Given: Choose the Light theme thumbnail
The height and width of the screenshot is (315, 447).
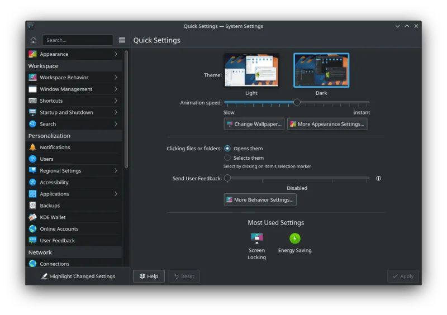Looking at the screenshot, I should point(251,70).
